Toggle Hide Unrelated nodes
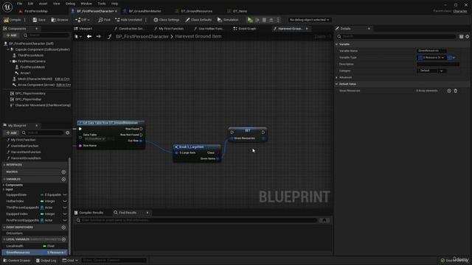Viewport: 472px width, 265px height. tap(128, 20)
